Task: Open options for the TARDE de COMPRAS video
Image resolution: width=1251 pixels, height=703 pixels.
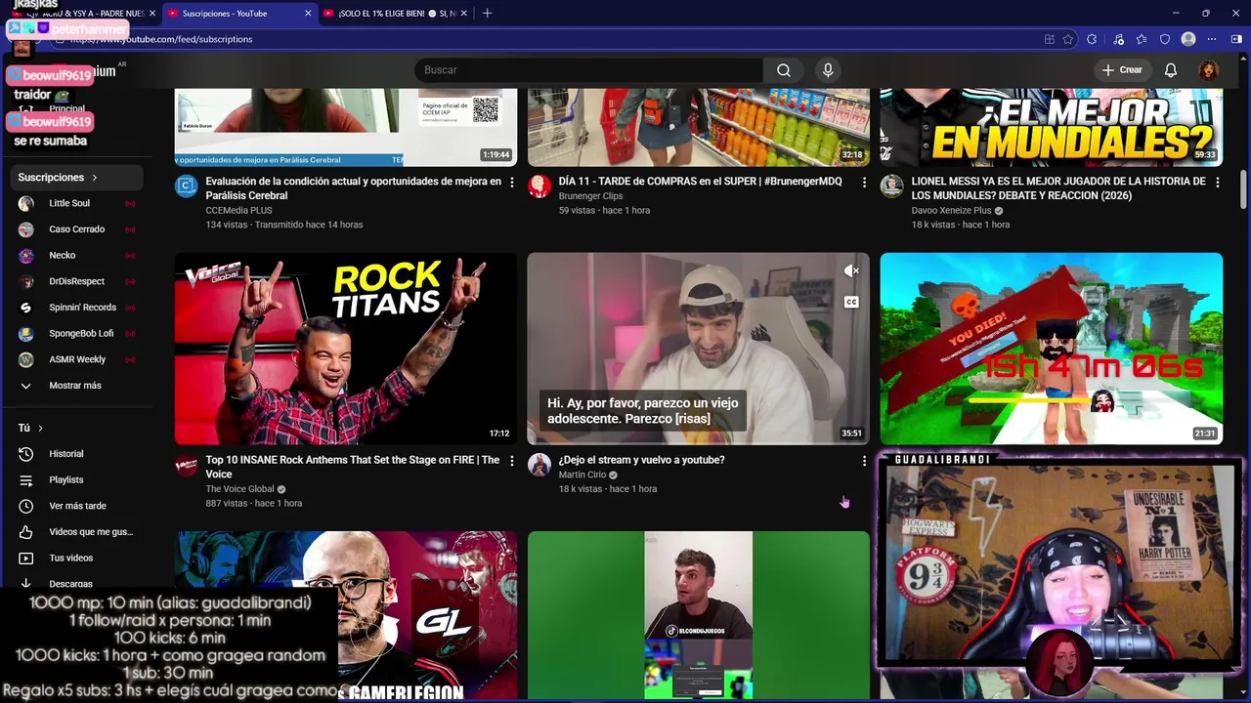Action: 864,183
